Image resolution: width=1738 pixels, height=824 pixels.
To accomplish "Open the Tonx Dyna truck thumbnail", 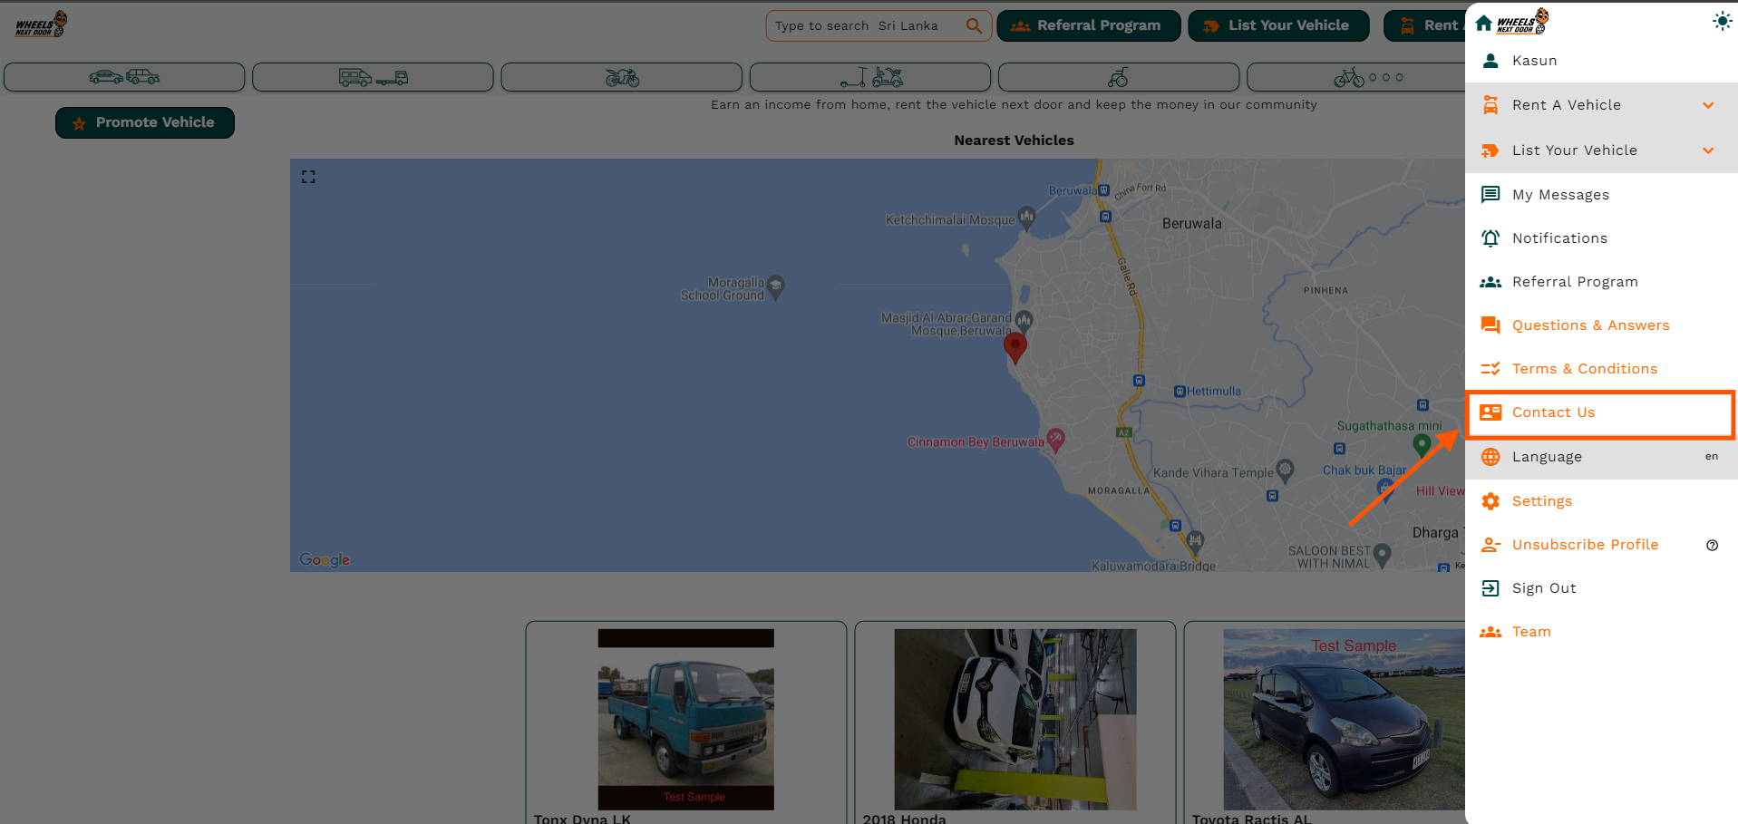I will (685, 719).
